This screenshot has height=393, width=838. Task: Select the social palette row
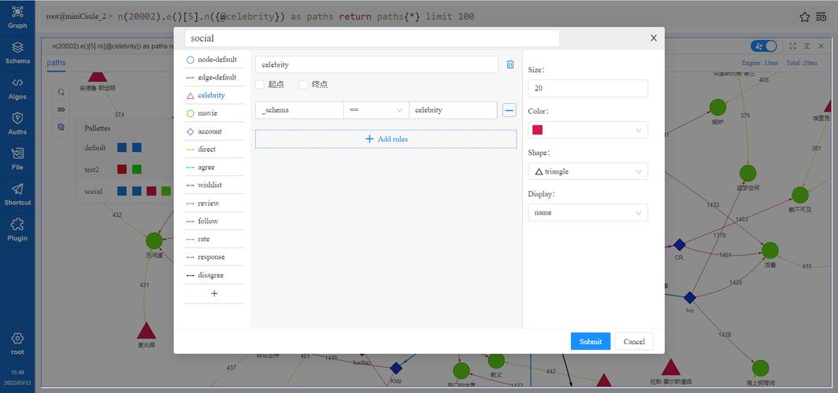click(x=126, y=191)
